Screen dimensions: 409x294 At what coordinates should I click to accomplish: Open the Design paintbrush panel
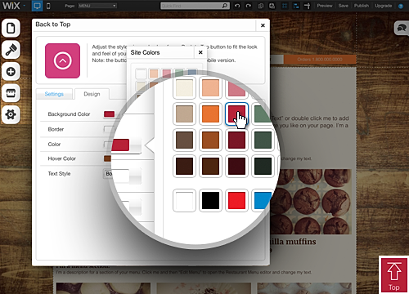[x=11, y=50]
